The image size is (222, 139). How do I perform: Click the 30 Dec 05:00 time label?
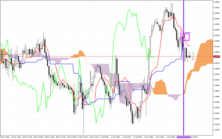(38, 137)
